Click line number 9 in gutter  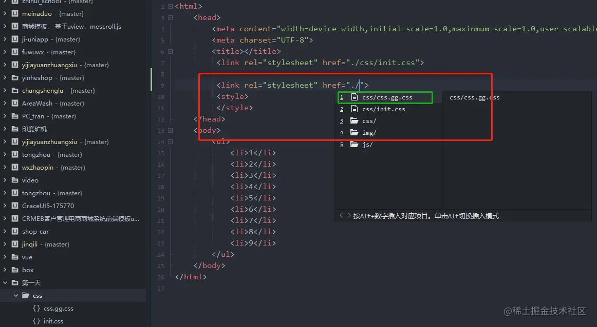coord(162,86)
